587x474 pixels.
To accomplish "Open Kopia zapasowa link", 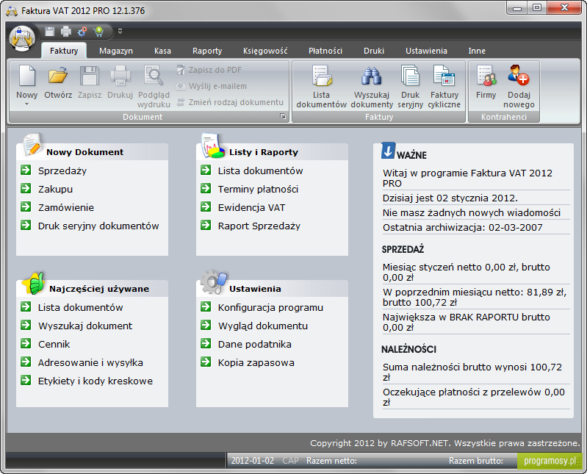I will coord(256,362).
